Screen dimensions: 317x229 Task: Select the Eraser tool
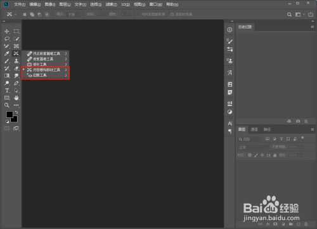16,69
